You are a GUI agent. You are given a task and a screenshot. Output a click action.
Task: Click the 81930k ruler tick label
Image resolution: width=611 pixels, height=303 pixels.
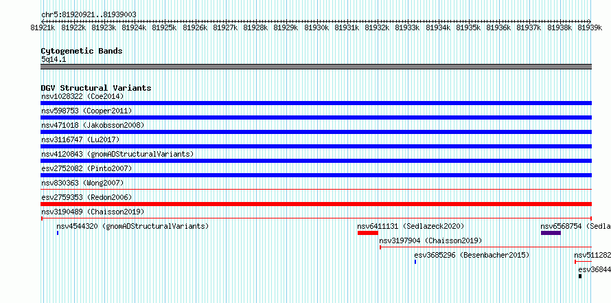tap(316, 27)
